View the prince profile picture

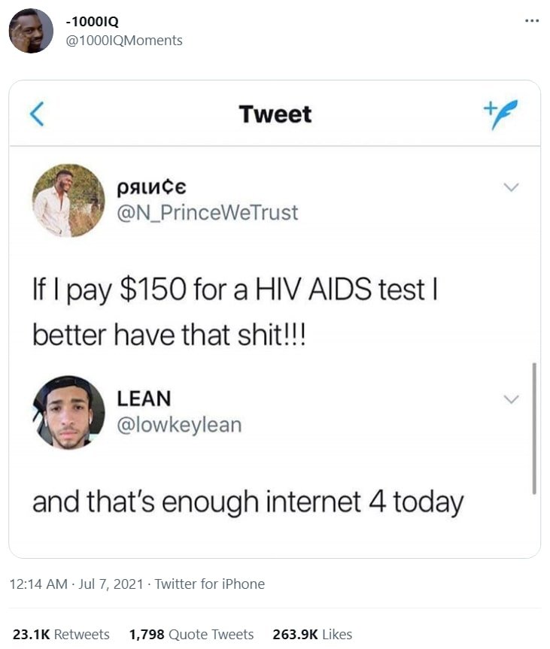tap(68, 200)
